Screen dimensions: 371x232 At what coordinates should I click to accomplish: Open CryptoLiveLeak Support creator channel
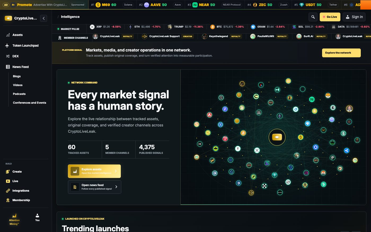click(167, 36)
